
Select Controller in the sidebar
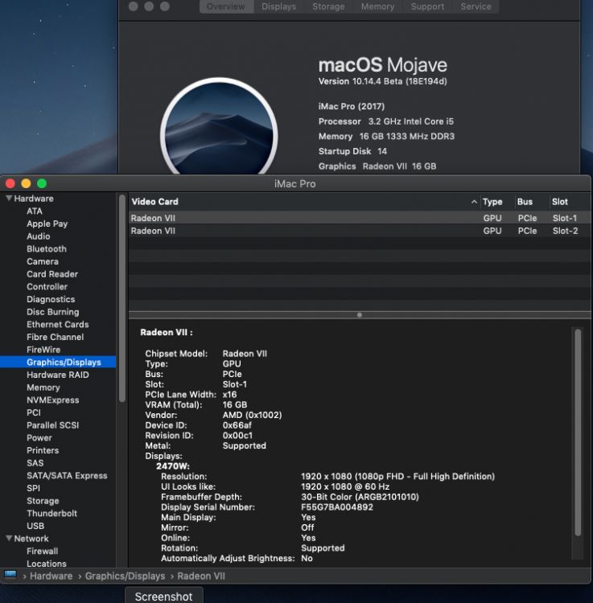pyautogui.click(x=47, y=287)
